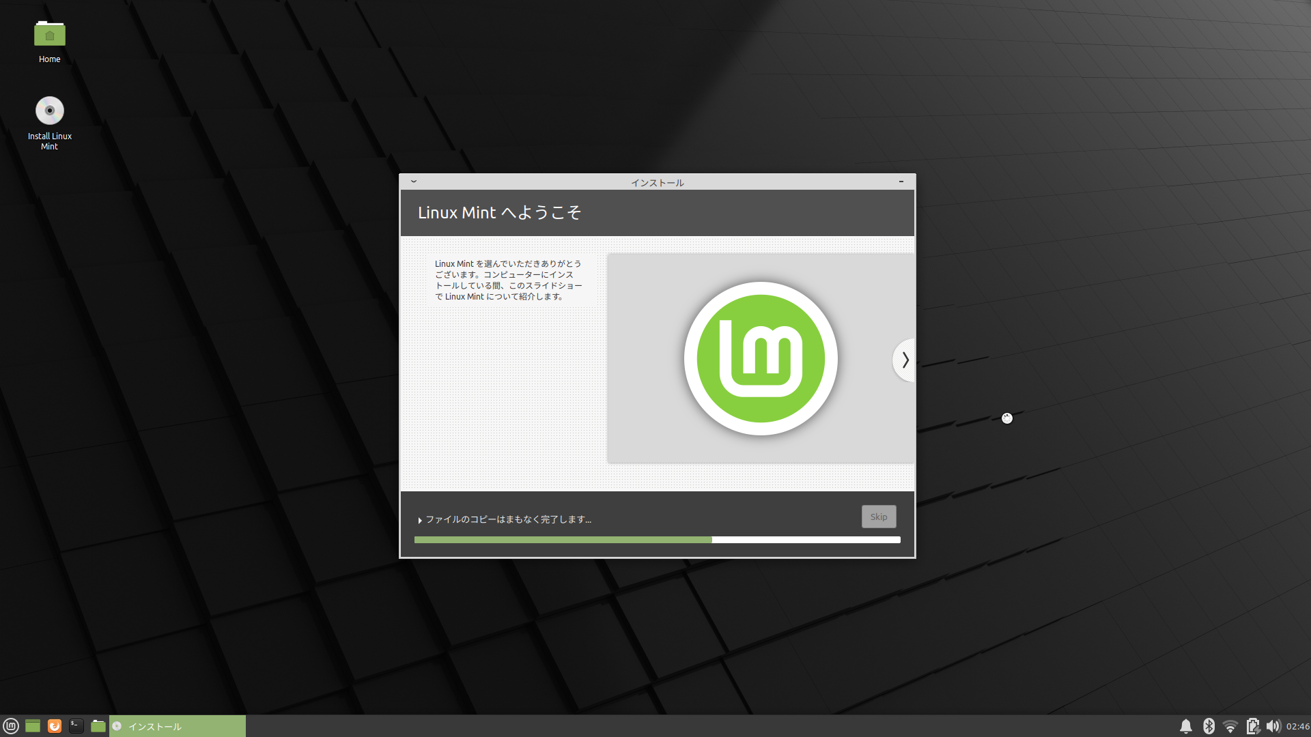Open the file manager from the taskbar
Image resolution: width=1311 pixels, height=737 pixels.
(98, 726)
